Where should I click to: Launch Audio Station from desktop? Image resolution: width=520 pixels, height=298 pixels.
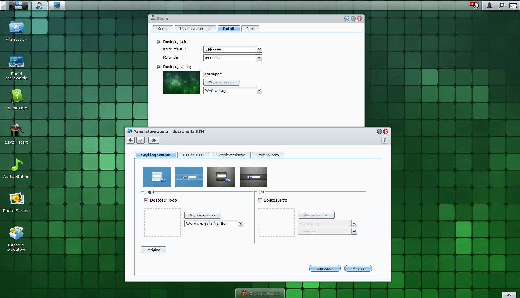16,165
